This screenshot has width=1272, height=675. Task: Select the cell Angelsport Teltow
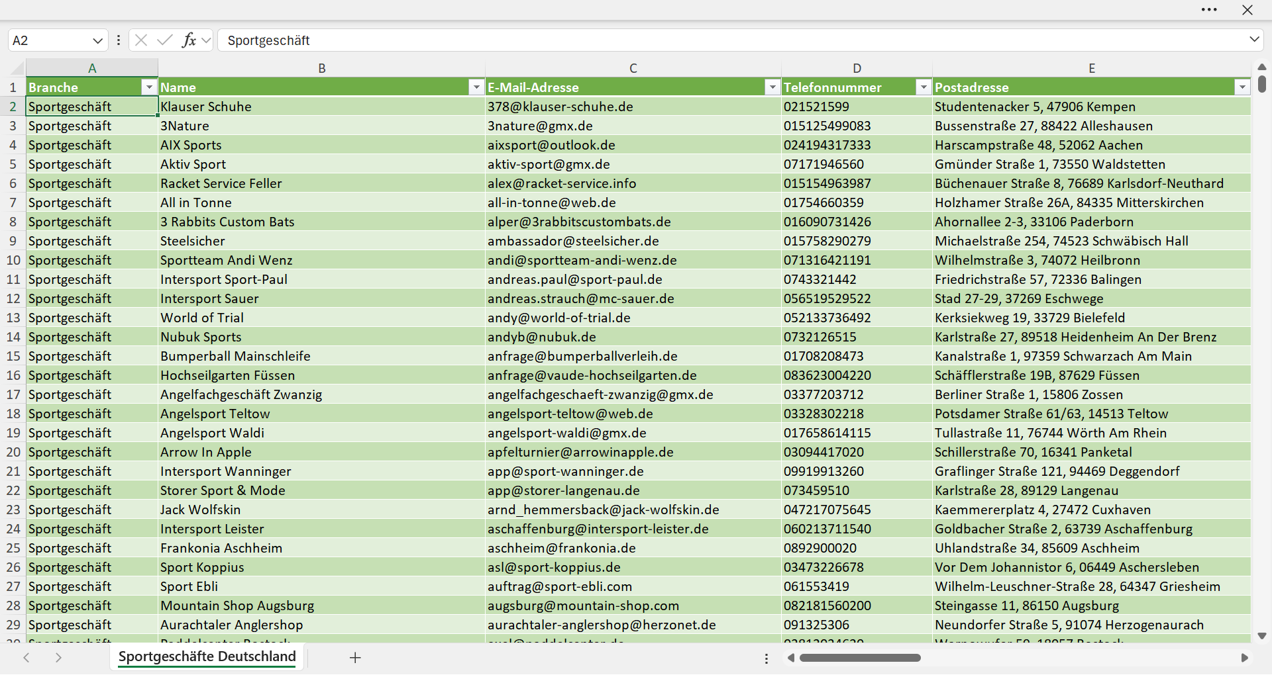pos(321,414)
